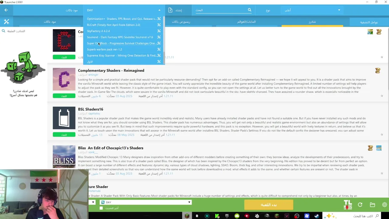The width and height of the screenshot is (389, 219).
Task: Install Complementary Shaders Reimagined via green button
Action: 64,96
